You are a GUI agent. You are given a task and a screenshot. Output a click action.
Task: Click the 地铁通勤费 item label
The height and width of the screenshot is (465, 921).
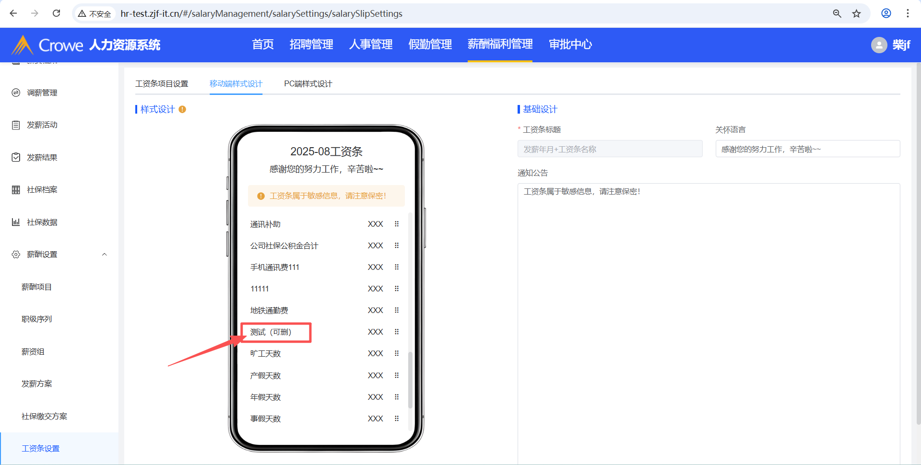coord(269,311)
